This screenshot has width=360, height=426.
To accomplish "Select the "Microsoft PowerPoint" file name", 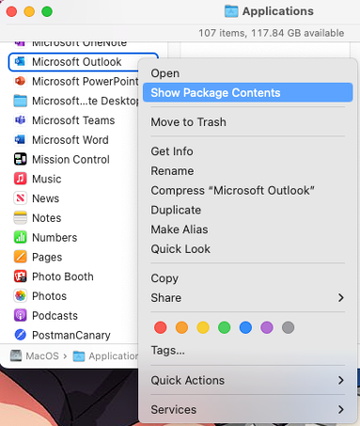I will [86, 81].
